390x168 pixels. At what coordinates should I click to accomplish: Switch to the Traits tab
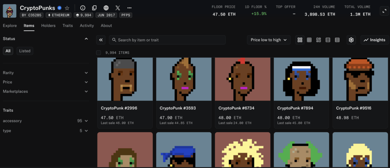pos(68,25)
